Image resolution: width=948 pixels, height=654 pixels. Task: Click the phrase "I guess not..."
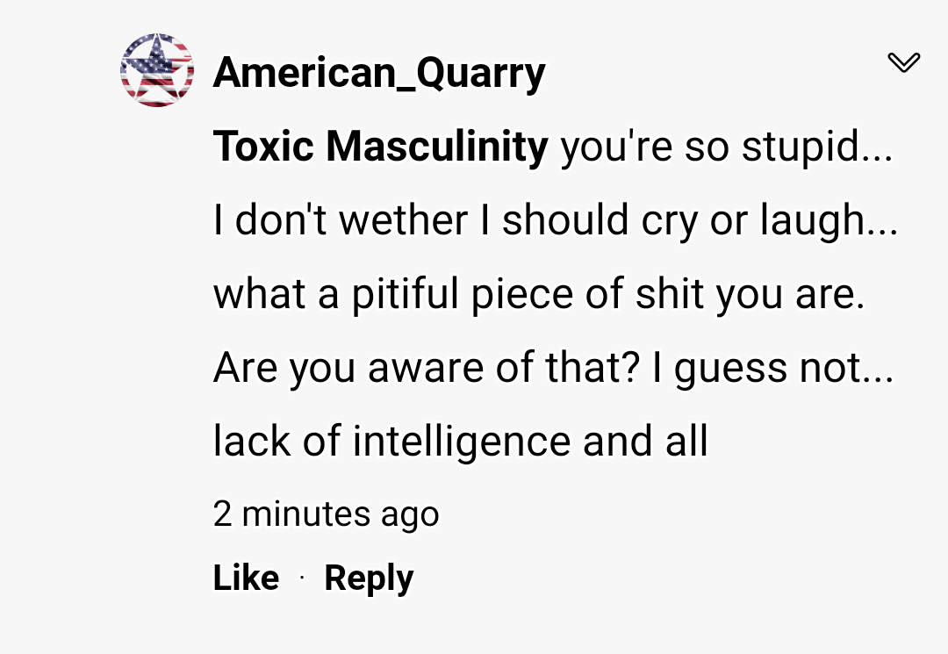[772, 368]
